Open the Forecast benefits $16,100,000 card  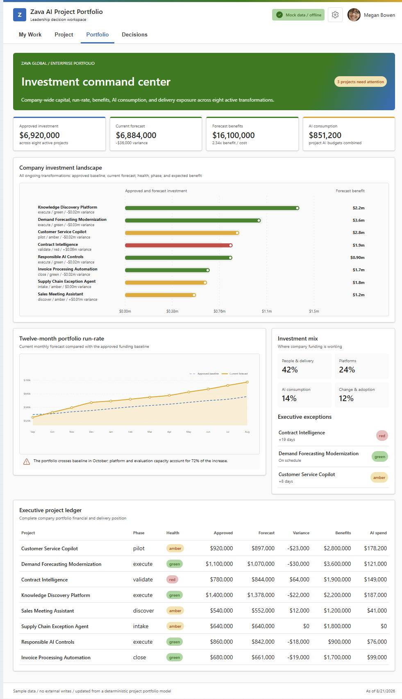pos(252,134)
